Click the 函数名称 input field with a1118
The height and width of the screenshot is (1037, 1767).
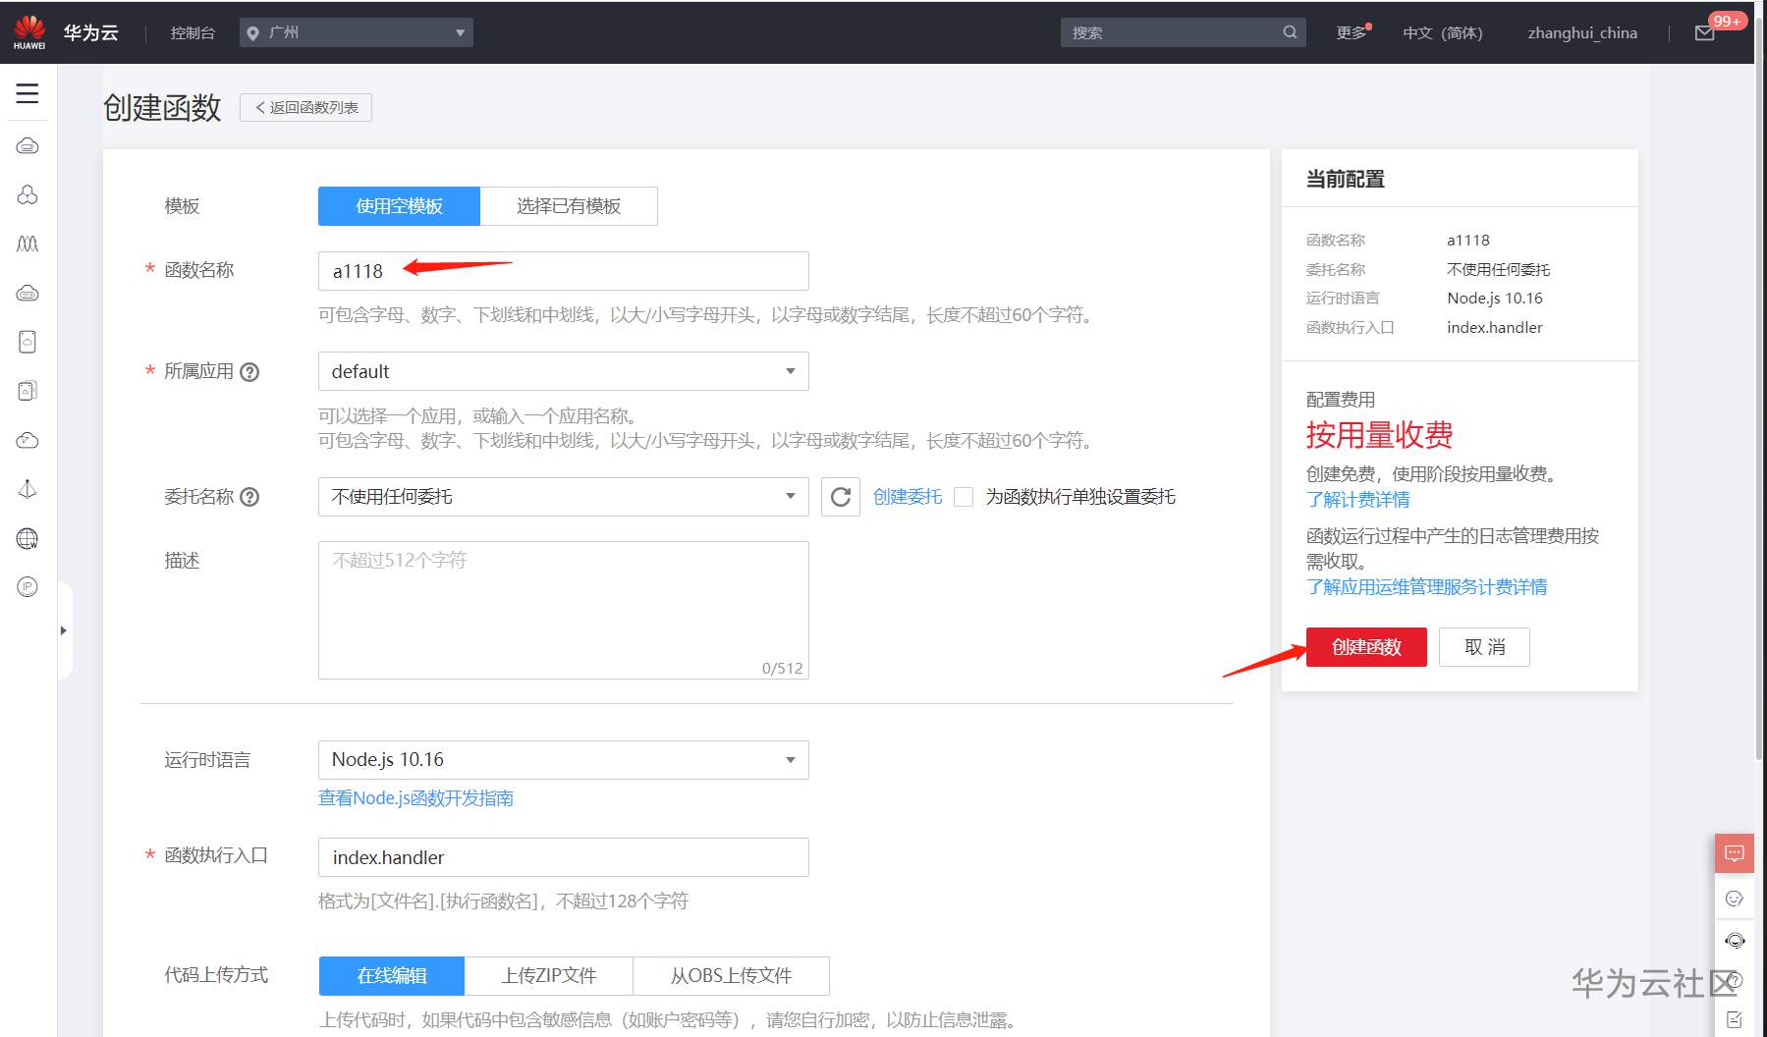coord(564,271)
